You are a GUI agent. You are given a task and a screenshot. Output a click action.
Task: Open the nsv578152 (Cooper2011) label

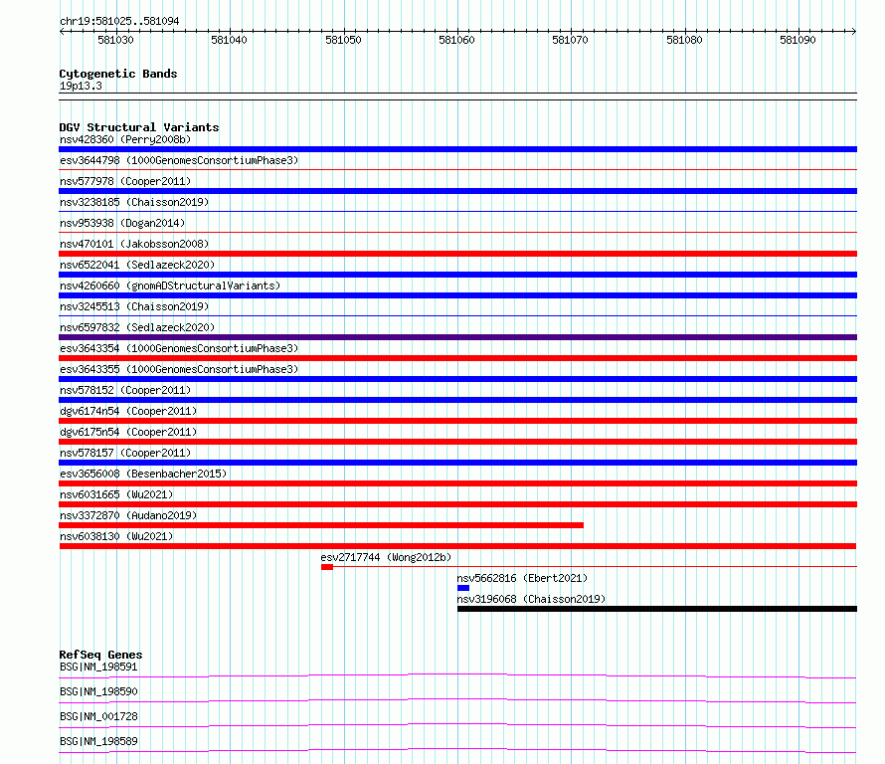click(x=125, y=390)
